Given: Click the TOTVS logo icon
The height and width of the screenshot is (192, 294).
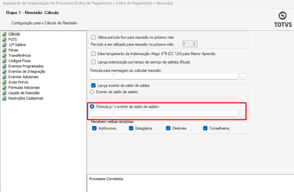Looking at the screenshot, I should coord(283,16).
